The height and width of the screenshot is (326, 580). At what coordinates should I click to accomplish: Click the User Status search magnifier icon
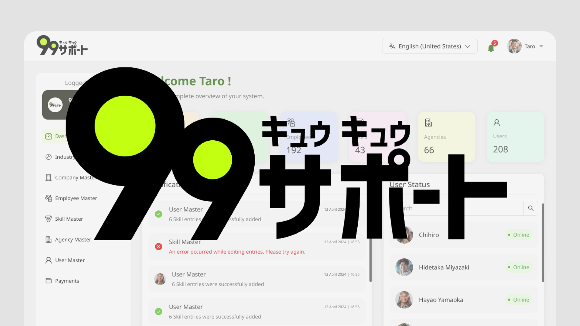pos(531,208)
